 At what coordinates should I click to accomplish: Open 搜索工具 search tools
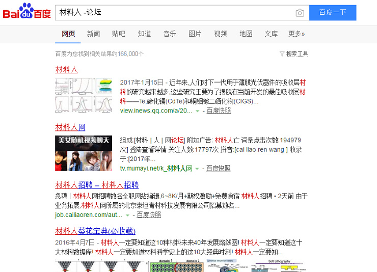(297, 54)
